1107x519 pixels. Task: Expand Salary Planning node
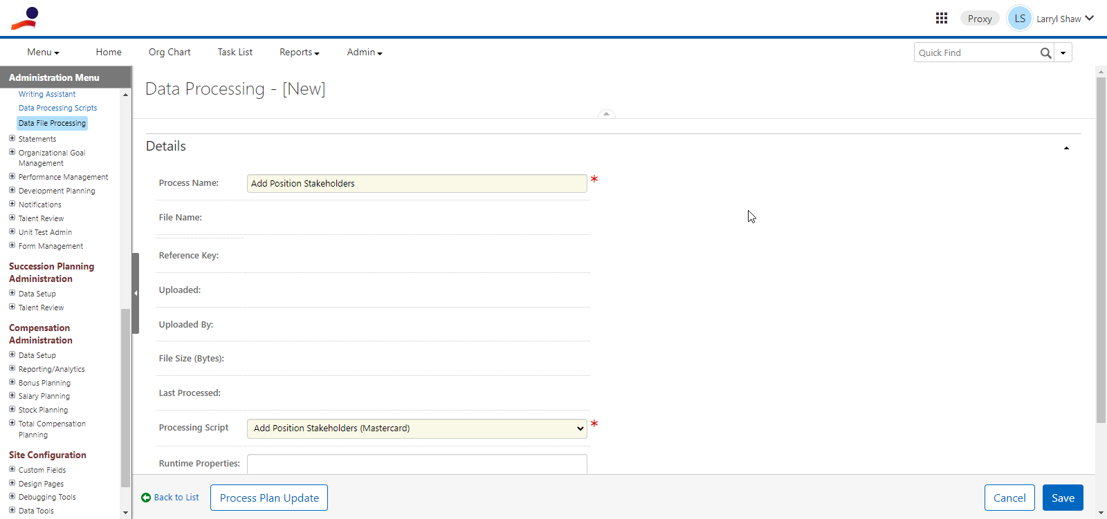[x=12, y=395]
